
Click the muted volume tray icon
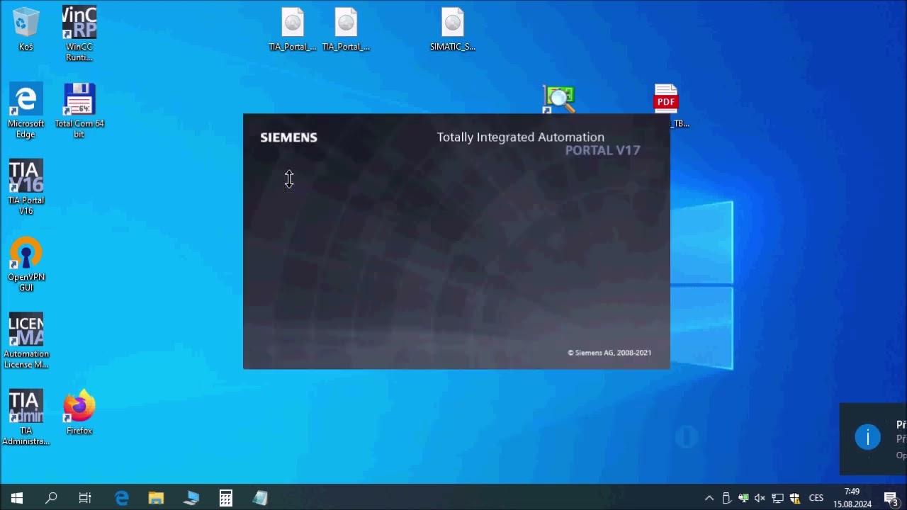coord(760,498)
